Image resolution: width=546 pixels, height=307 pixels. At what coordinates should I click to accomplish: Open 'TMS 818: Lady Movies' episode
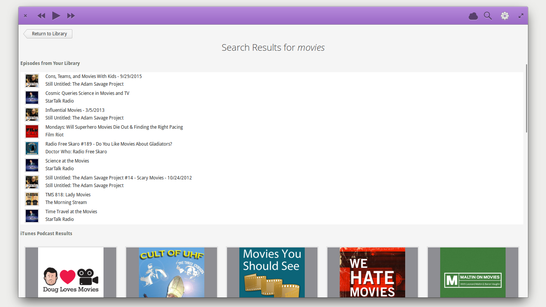pyautogui.click(x=68, y=194)
